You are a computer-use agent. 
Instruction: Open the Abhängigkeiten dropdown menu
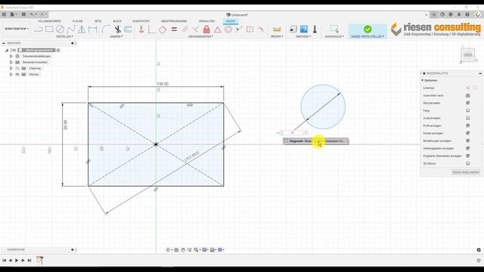[200, 36]
